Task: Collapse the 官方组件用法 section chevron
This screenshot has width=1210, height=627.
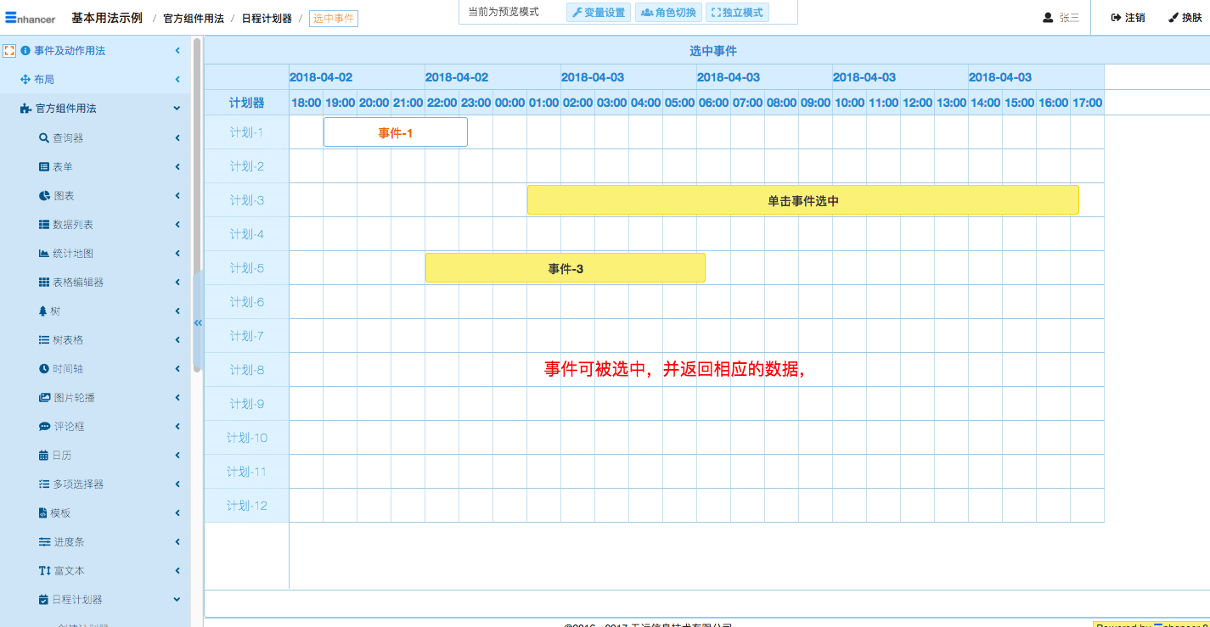Action: [x=177, y=109]
